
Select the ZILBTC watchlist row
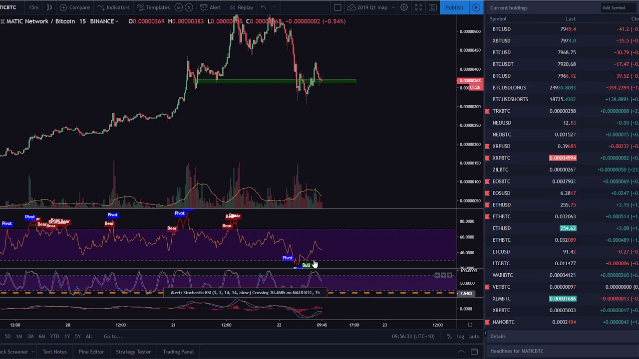563,170
